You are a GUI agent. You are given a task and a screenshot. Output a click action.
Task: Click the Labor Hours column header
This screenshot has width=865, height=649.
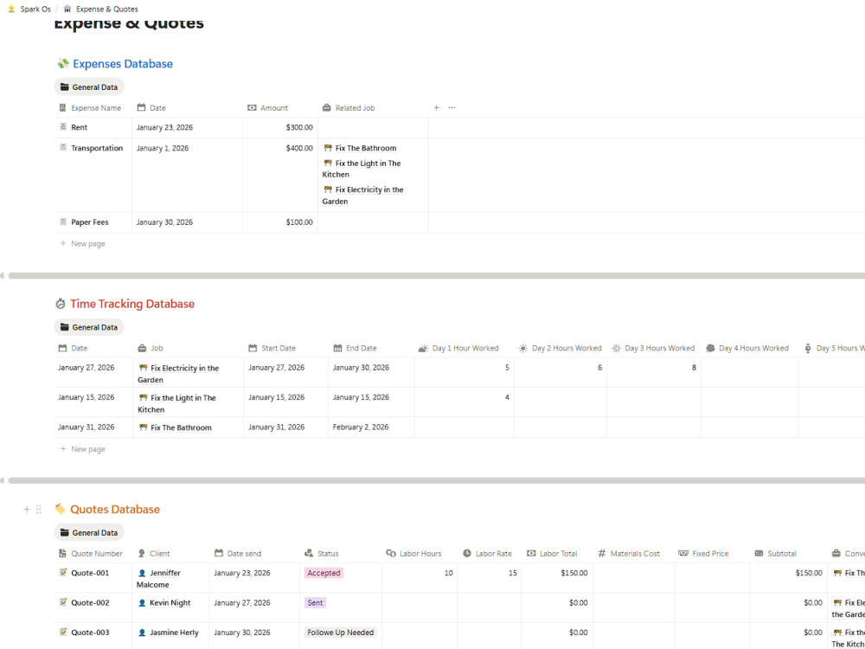[x=413, y=554]
